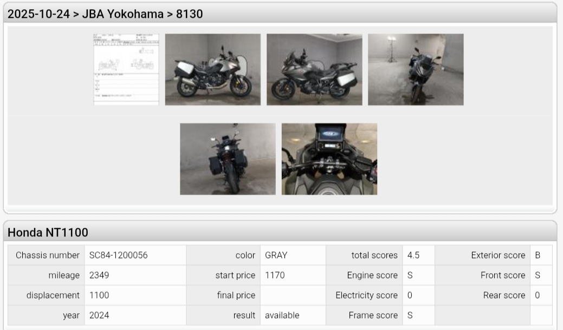
Task: Click the Honda NT1100 title
Action: (x=48, y=233)
